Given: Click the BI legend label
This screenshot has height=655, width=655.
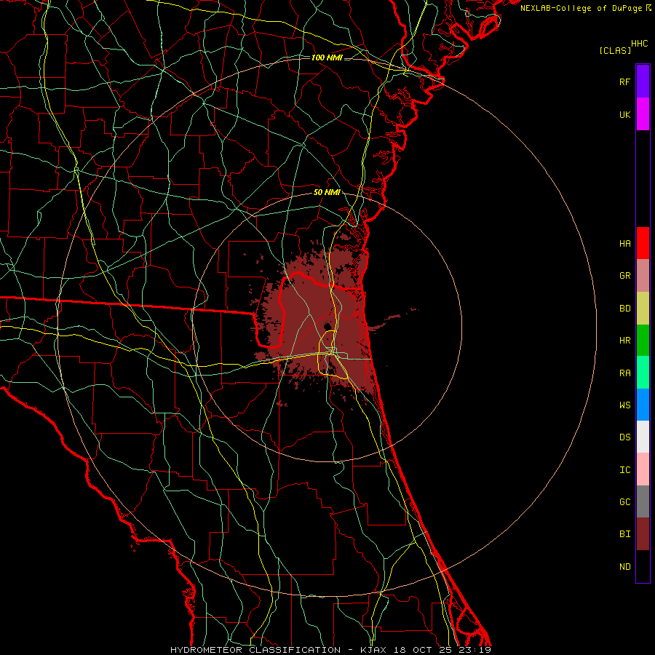Looking at the screenshot, I should coord(624,534).
